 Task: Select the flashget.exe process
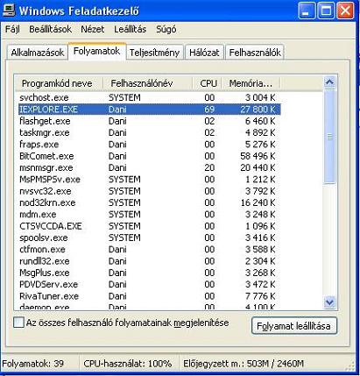[x=149, y=121]
